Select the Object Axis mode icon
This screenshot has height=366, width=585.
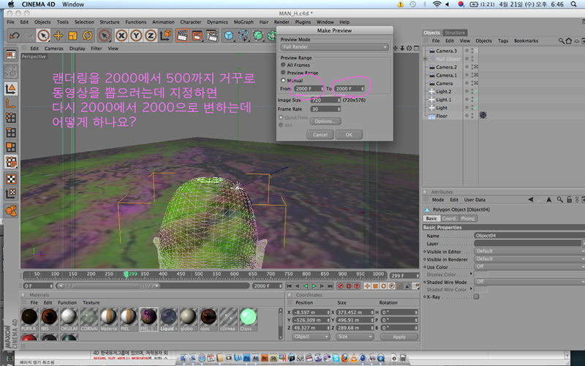pyautogui.click(x=11, y=103)
